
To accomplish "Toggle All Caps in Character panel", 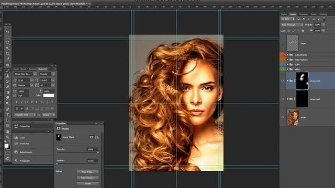I will coord(27,102).
